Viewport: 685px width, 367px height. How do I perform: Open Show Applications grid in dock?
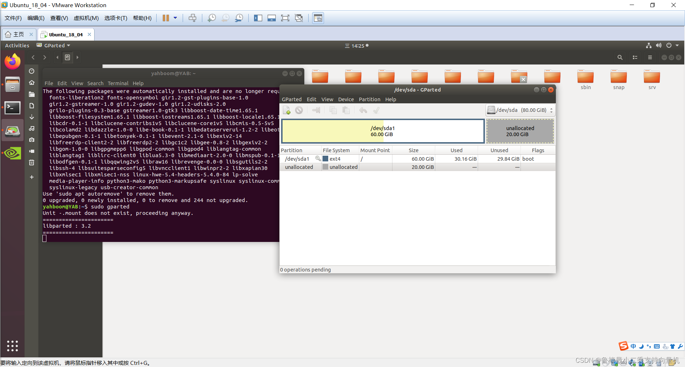point(12,346)
